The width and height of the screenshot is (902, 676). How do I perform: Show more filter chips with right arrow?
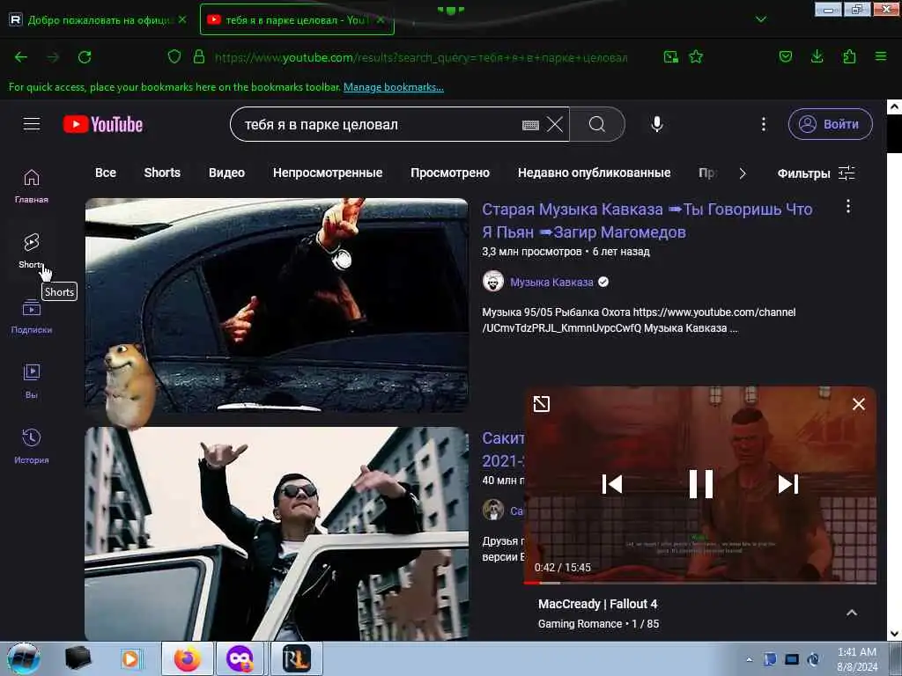point(742,173)
